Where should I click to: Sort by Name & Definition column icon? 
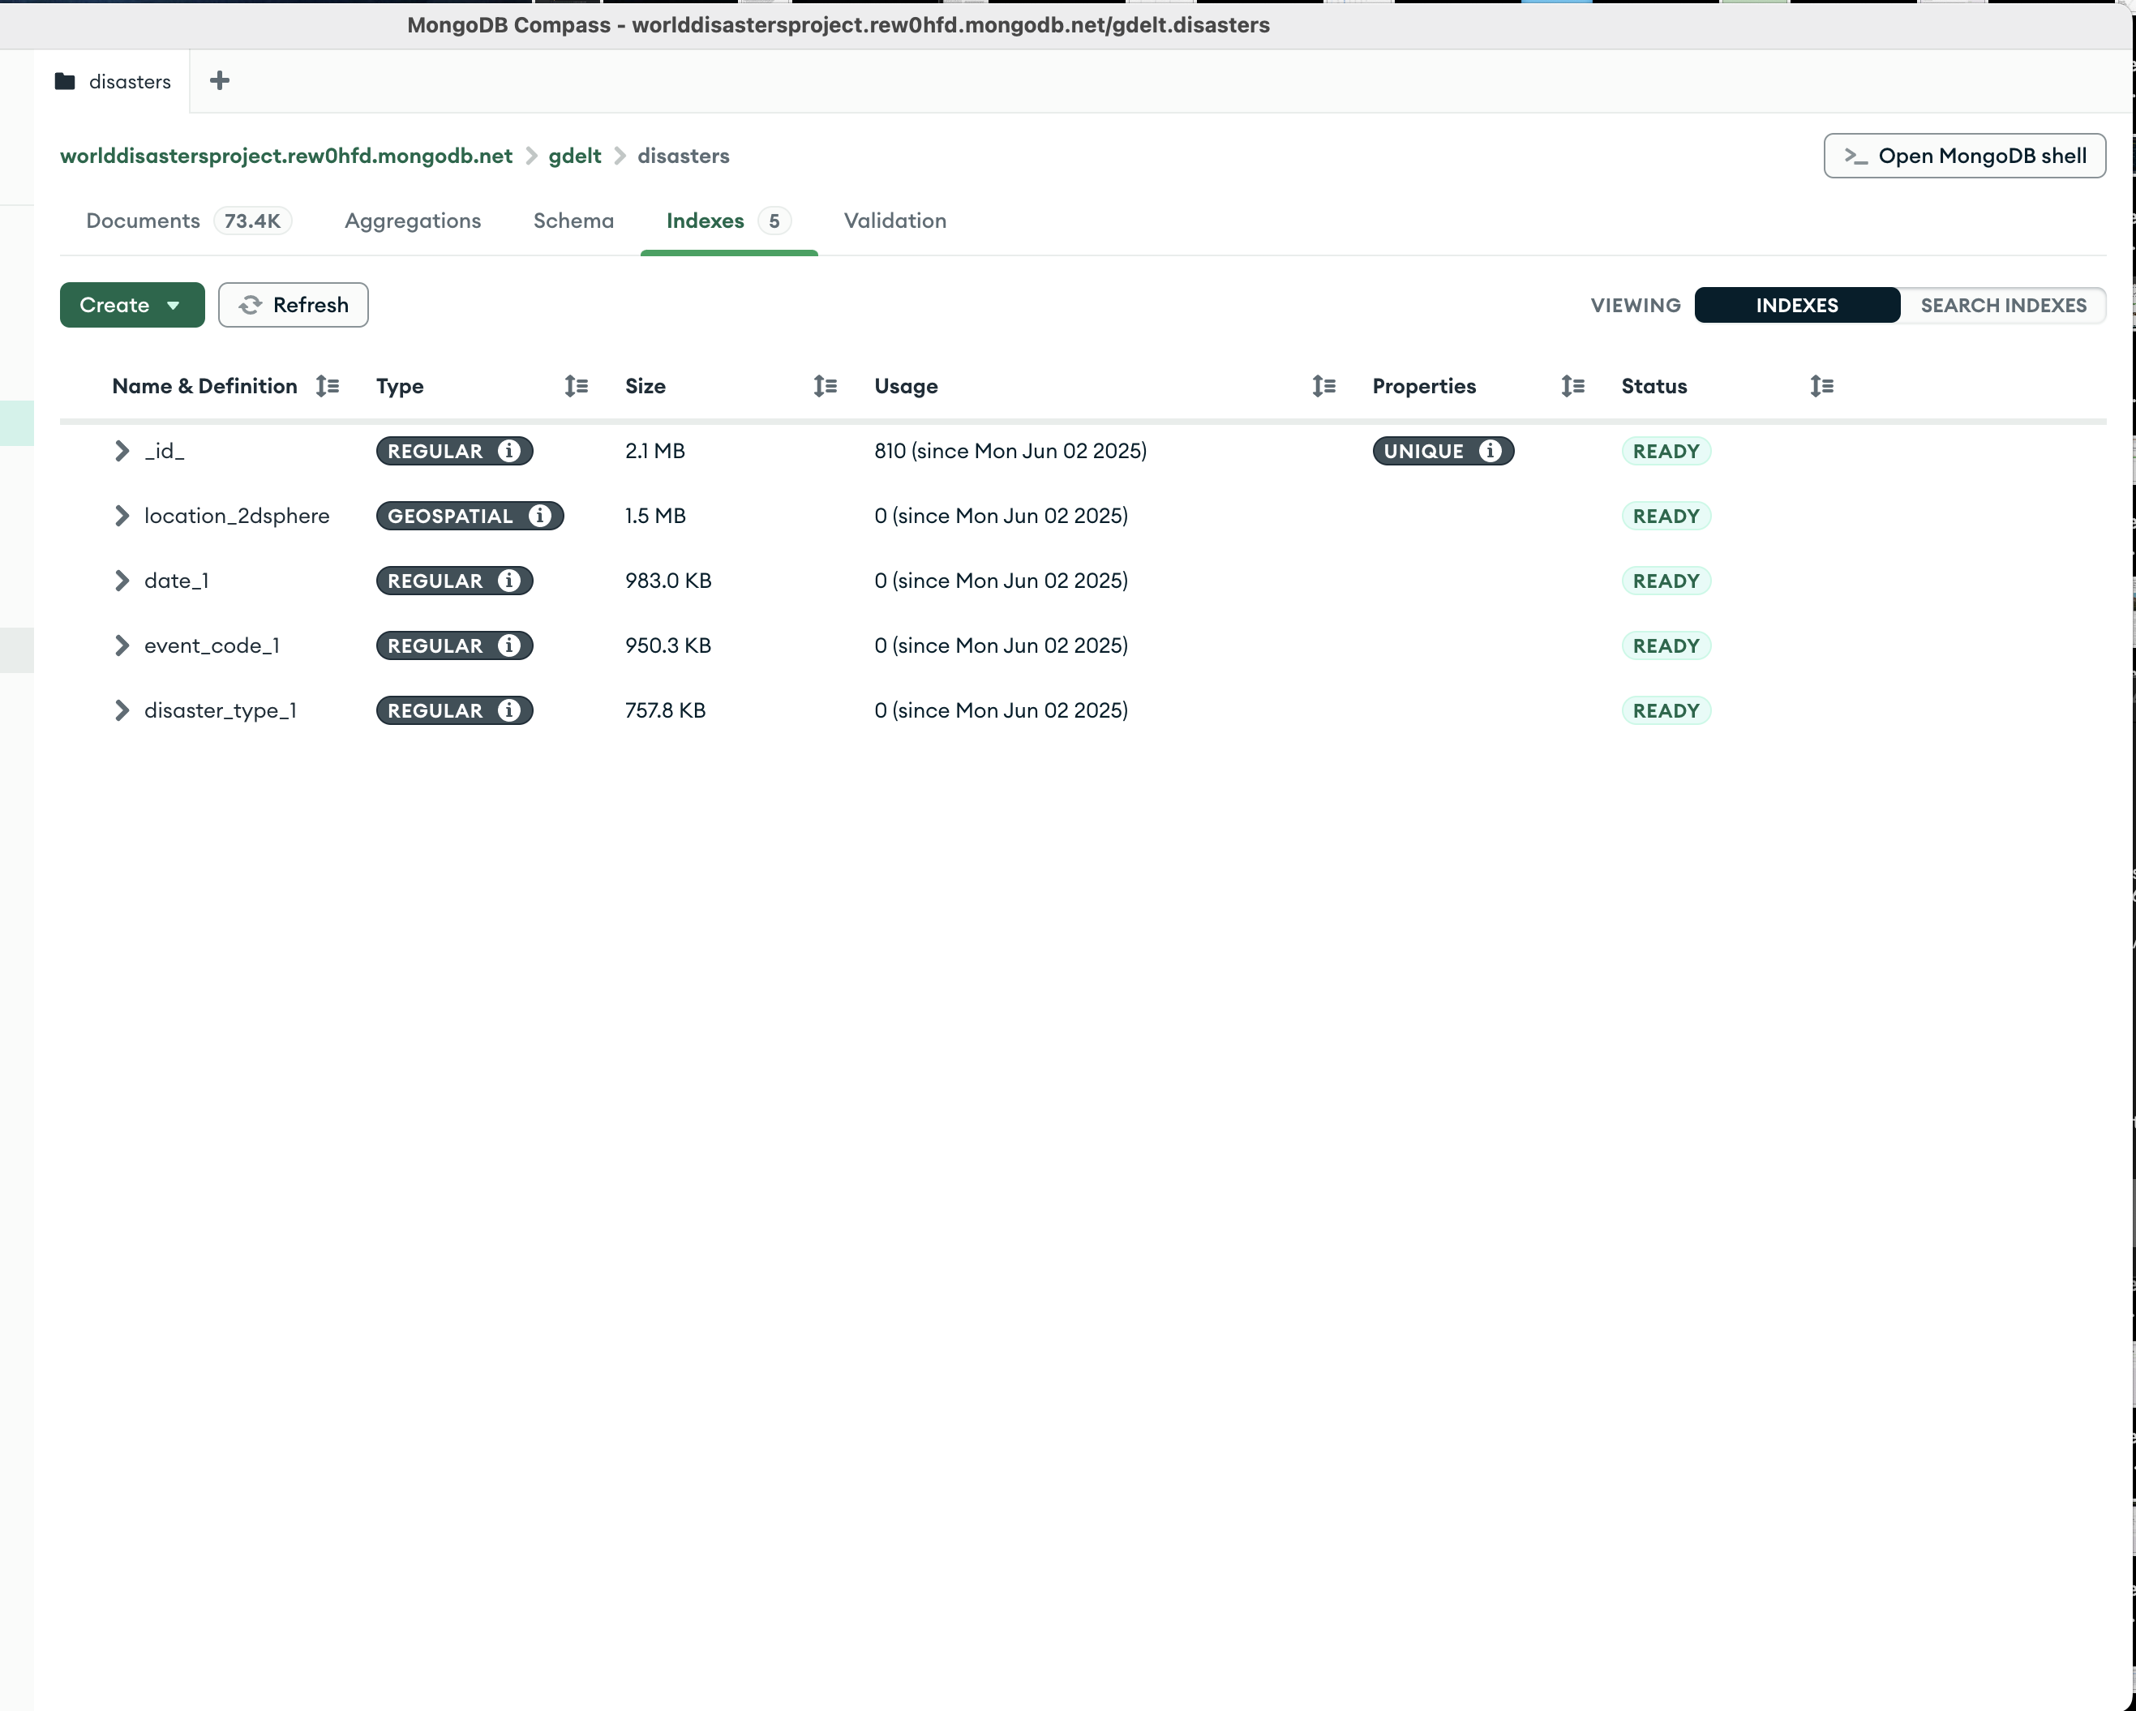(x=327, y=386)
